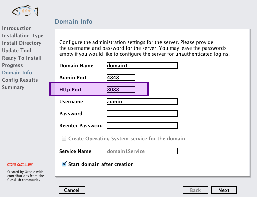This screenshot has width=257, height=197.
Task: Click the GlassFish fish logo icon
Action: (25, 11)
